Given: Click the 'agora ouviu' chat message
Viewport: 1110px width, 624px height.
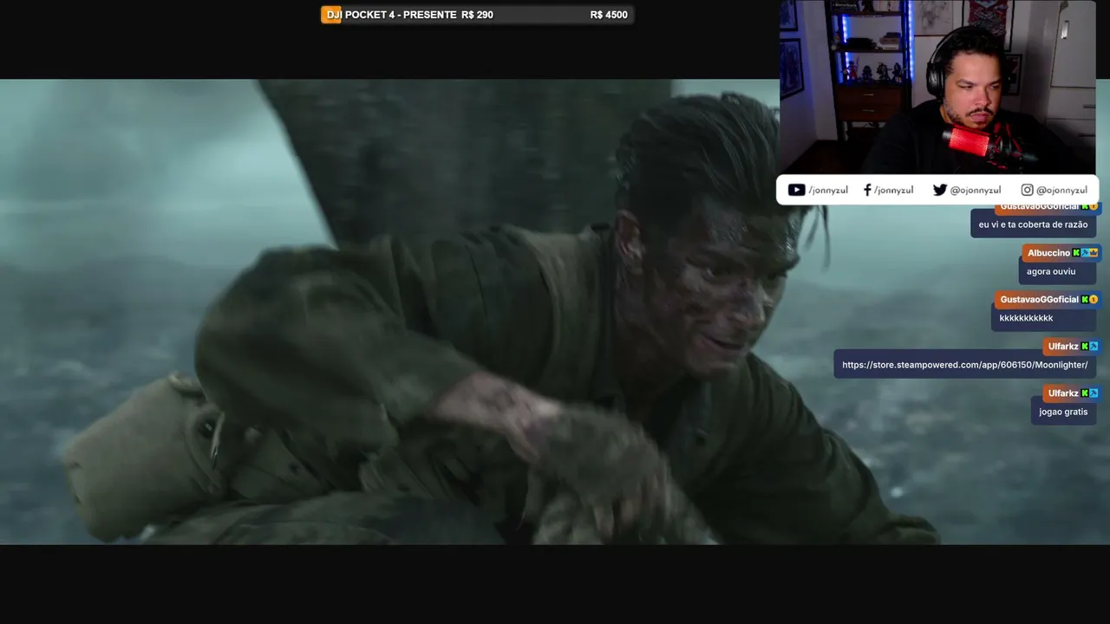Looking at the screenshot, I should point(1051,271).
